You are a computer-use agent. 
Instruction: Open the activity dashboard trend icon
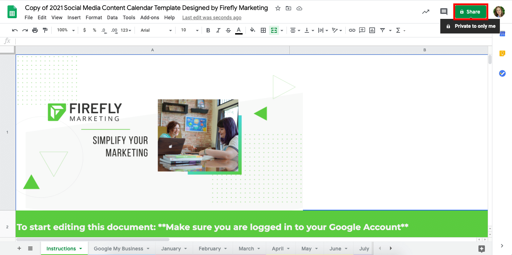(426, 12)
